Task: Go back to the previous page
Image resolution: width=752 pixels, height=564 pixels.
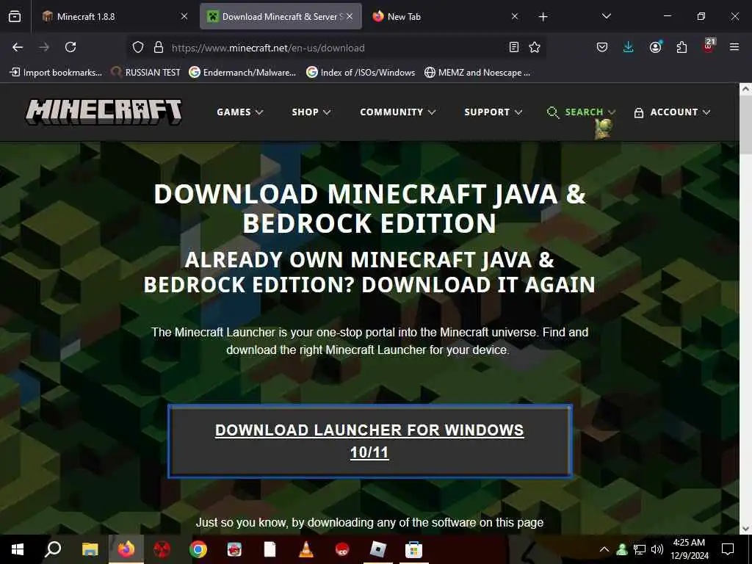Action: (18, 47)
